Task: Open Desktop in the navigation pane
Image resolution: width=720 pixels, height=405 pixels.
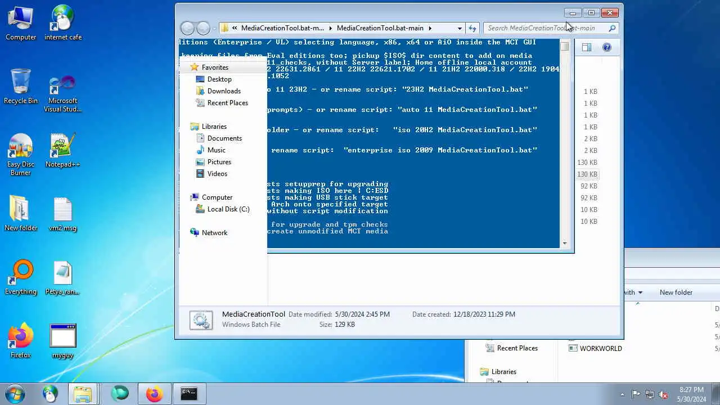Action: point(219,79)
